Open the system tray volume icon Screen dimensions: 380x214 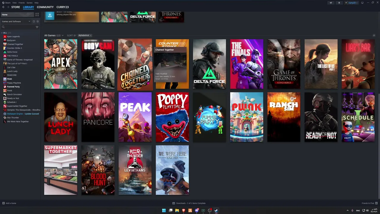pyautogui.click(x=367, y=210)
